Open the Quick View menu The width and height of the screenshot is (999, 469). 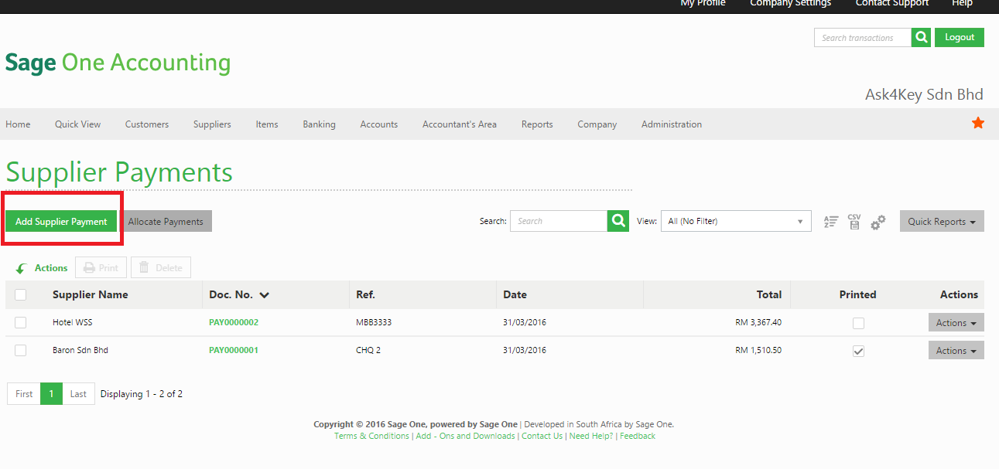pyautogui.click(x=77, y=124)
